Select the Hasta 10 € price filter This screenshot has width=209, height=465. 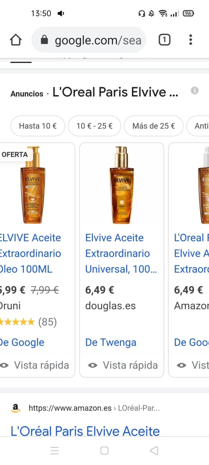(x=38, y=126)
